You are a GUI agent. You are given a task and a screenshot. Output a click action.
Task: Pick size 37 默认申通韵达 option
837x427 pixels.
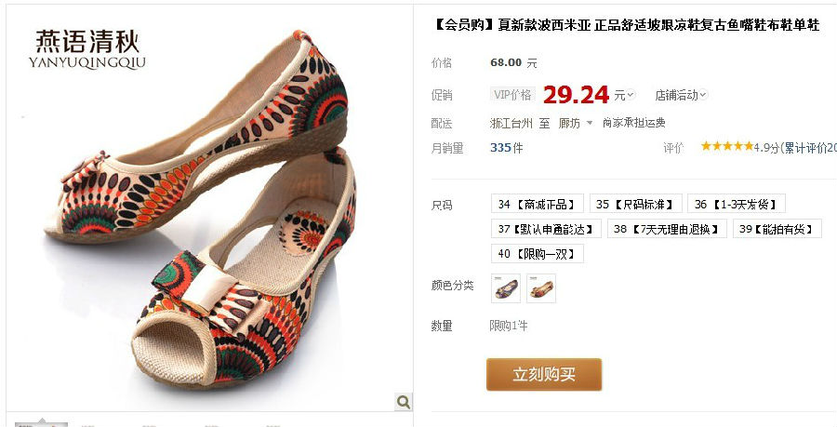(546, 229)
